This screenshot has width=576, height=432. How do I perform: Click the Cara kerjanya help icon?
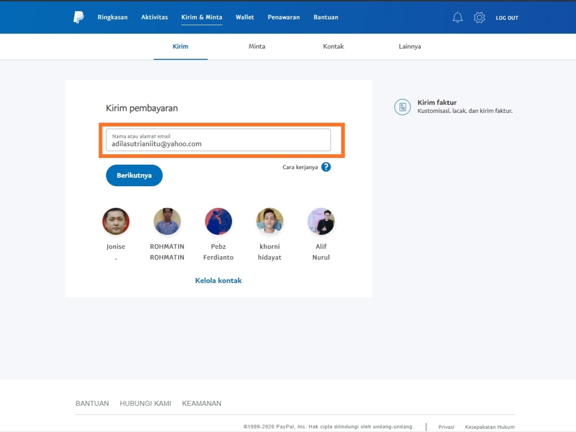pos(325,167)
